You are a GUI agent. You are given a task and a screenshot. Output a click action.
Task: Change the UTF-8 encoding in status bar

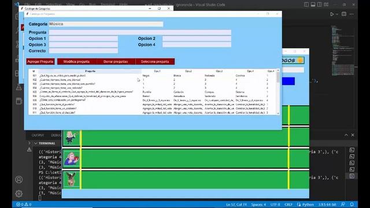[275, 205]
